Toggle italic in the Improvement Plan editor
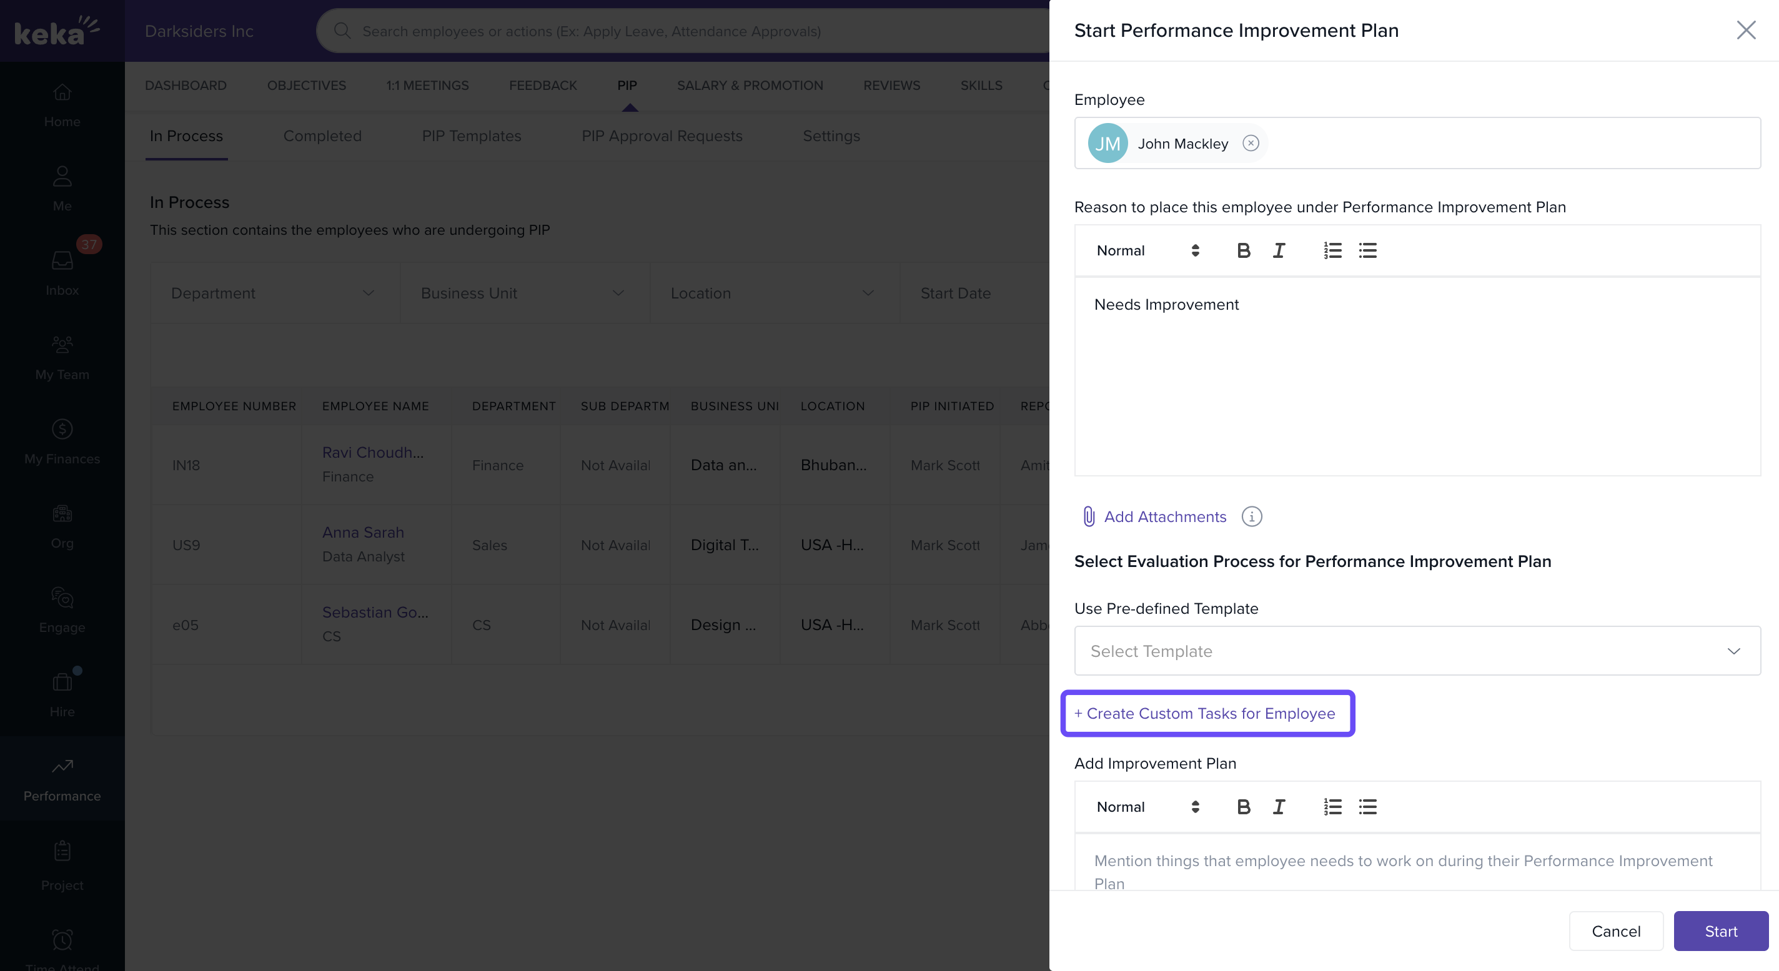The width and height of the screenshot is (1779, 971). (1279, 807)
